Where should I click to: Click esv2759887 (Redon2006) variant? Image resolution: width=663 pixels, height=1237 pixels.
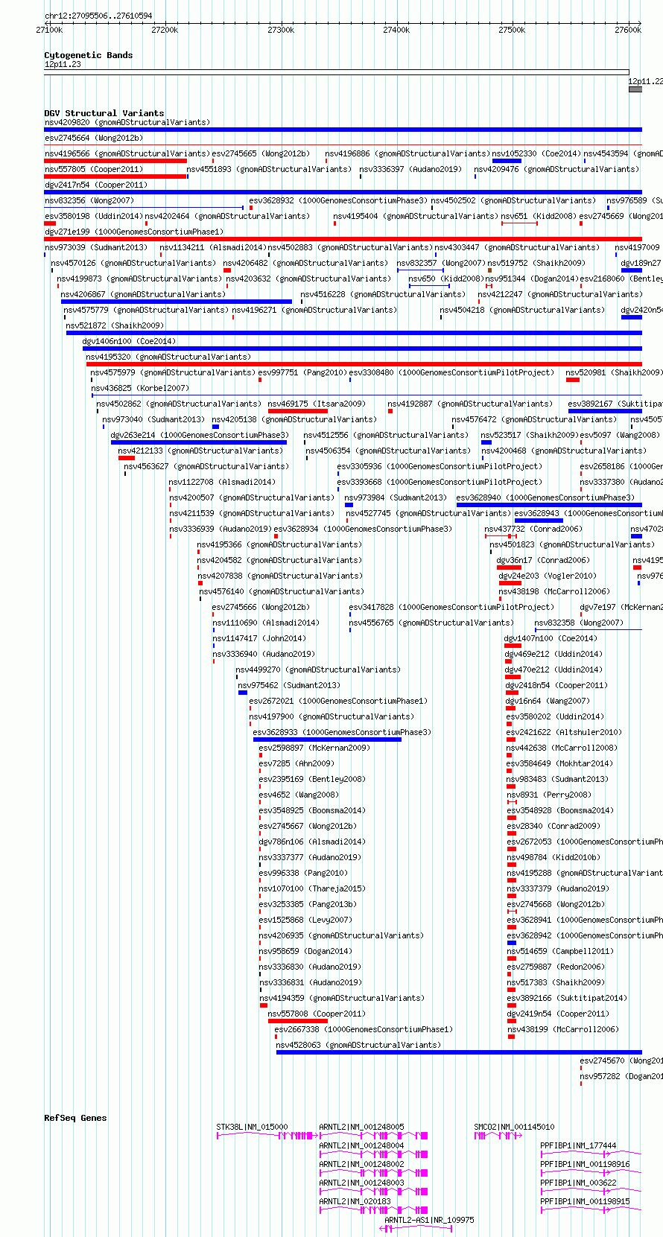pyautogui.click(x=556, y=967)
